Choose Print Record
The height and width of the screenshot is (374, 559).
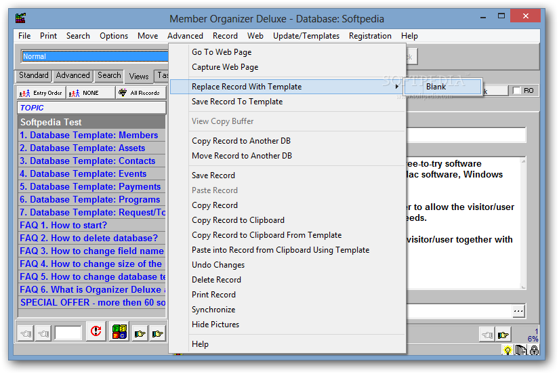pyautogui.click(x=288, y=295)
